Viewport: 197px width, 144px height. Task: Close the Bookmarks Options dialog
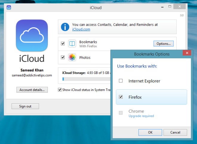click(x=187, y=53)
